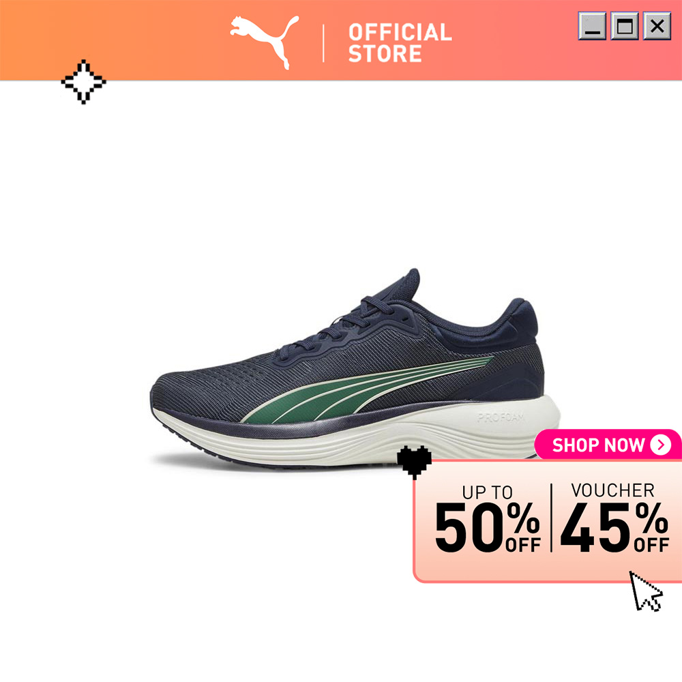
Task: Click the pixelated four-point sparkle star
Action: 83,82
